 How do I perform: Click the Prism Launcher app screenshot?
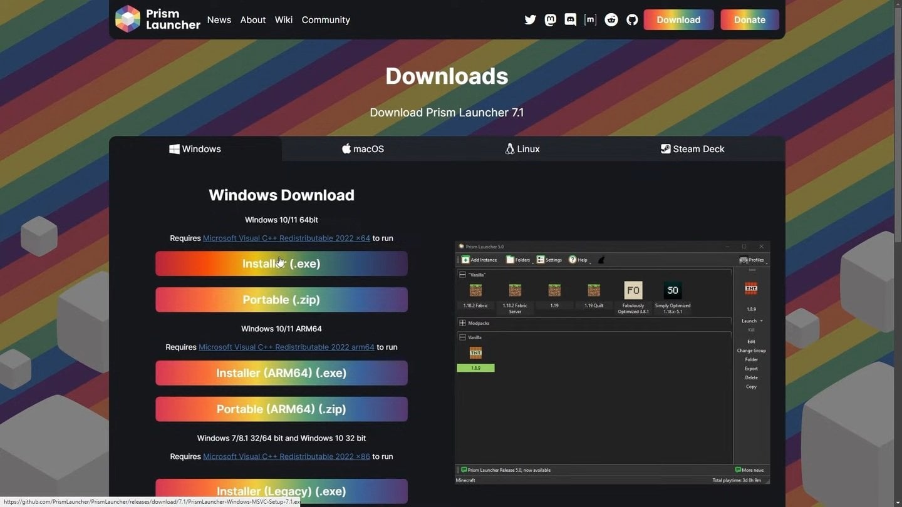[x=612, y=362]
